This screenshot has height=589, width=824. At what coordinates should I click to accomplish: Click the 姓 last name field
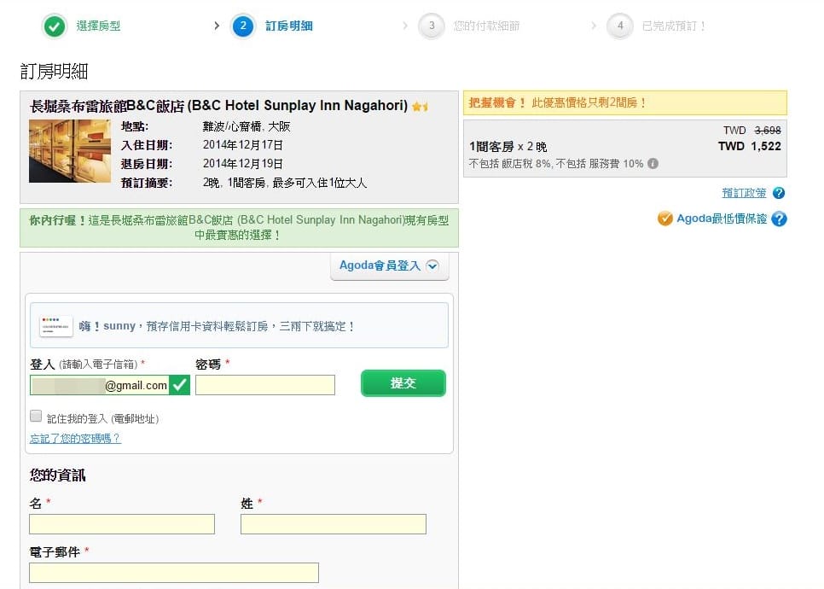click(x=333, y=524)
